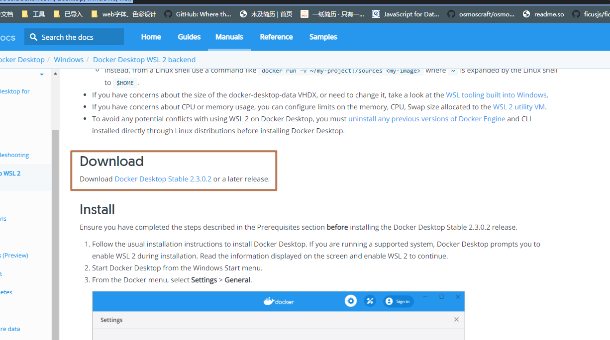Open the osmoscraft/osmo... GitHub bookmark
The width and height of the screenshot is (610, 340).
(x=481, y=14)
